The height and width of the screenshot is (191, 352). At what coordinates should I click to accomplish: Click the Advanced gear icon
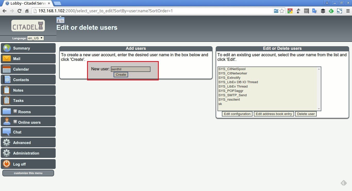point(7,142)
